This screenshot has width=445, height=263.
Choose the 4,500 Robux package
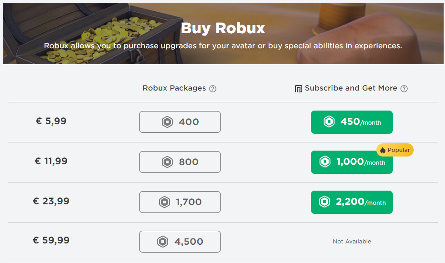click(180, 242)
